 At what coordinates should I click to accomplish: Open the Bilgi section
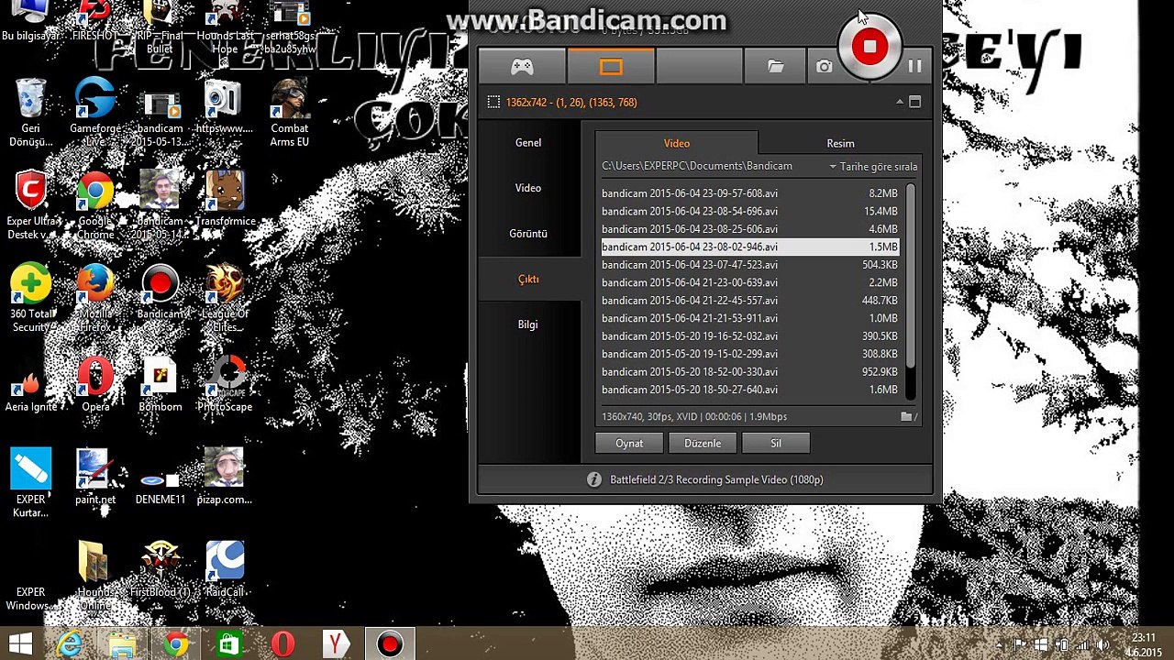pyautogui.click(x=528, y=324)
